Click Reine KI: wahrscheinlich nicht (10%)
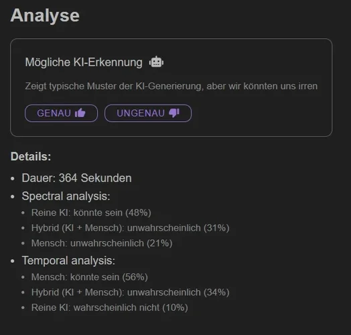The width and height of the screenshot is (351, 335). pyautogui.click(x=110, y=308)
